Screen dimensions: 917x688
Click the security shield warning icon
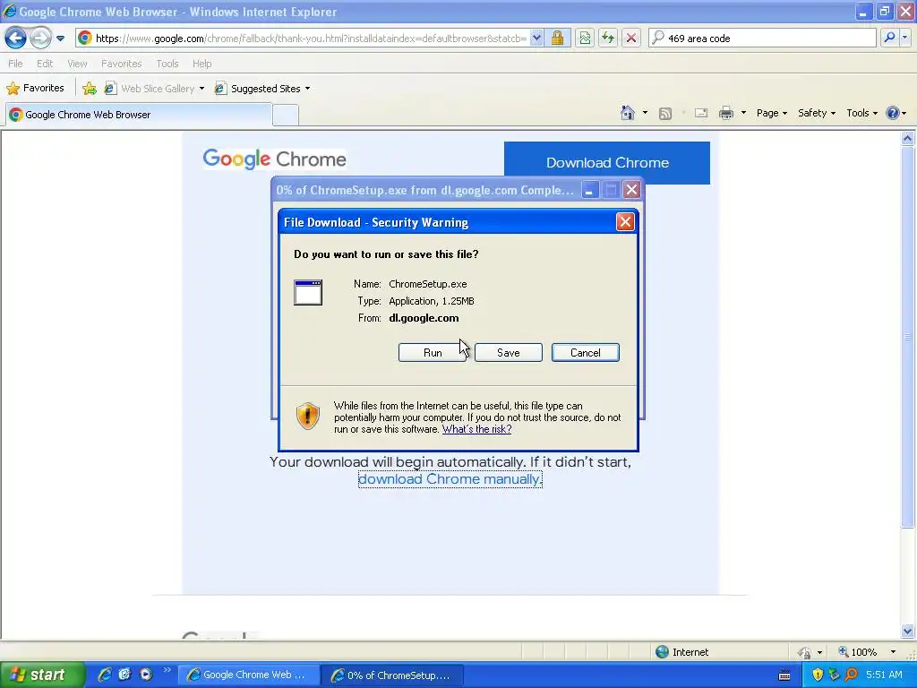click(308, 416)
